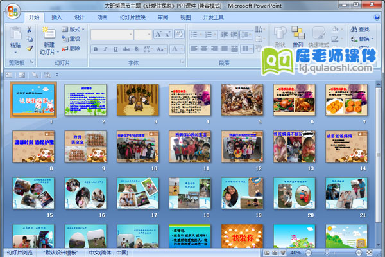Screen dimensions: 385x257
Task: Click the Paste (粘贴) icon
Action: (x=15, y=32)
